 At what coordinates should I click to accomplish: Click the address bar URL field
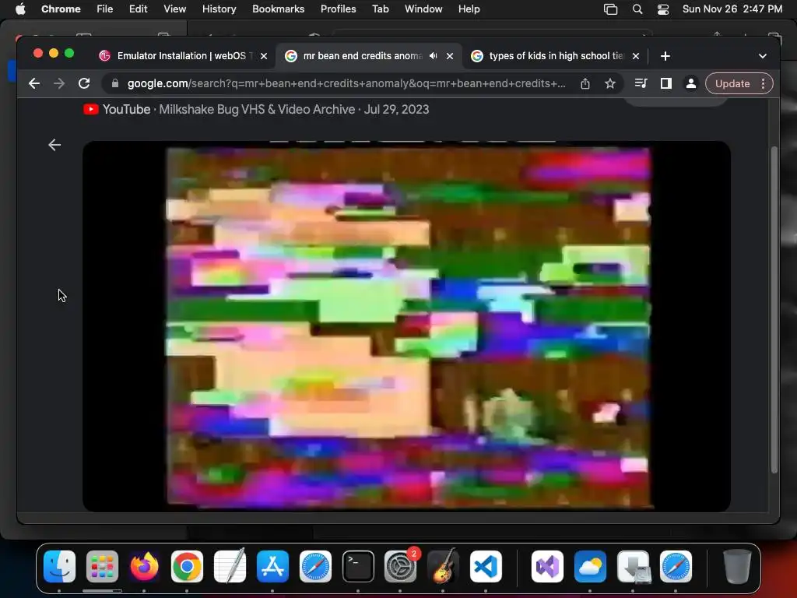pyautogui.click(x=346, y=83)
